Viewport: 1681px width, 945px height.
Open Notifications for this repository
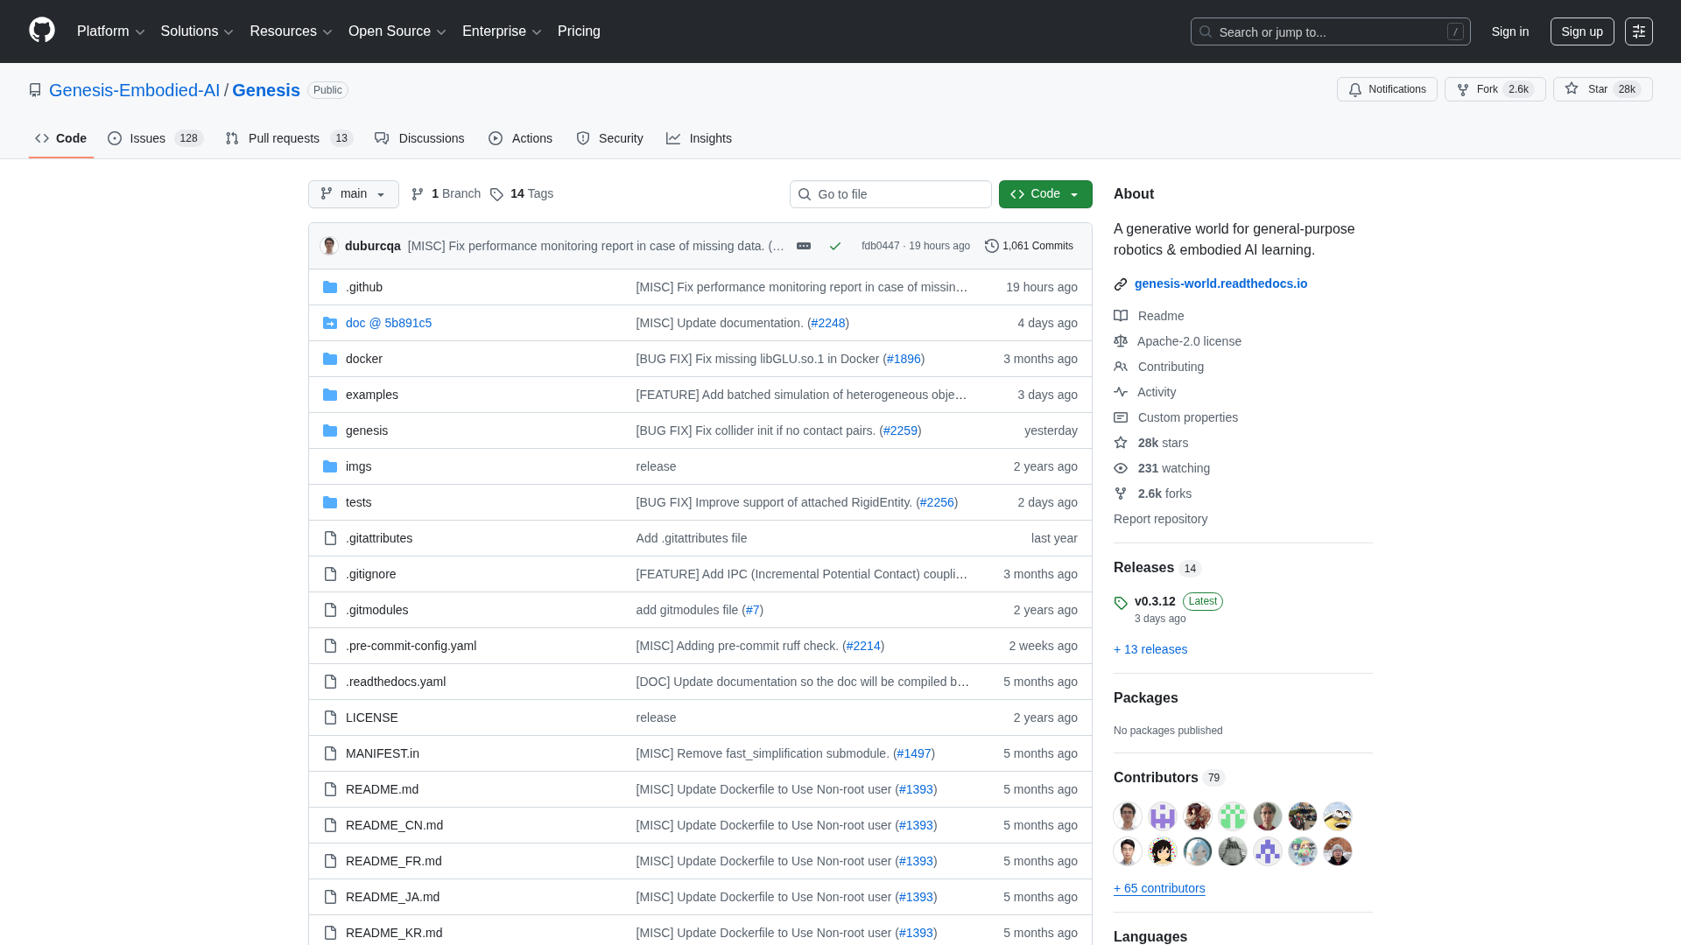[x=1386, y=89]
